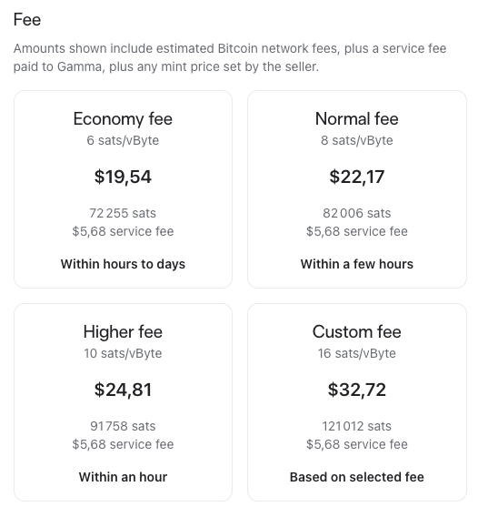This screenshot has height=517, width=488.
Task: Choose the Normal fee option
Action: (357, 189)
